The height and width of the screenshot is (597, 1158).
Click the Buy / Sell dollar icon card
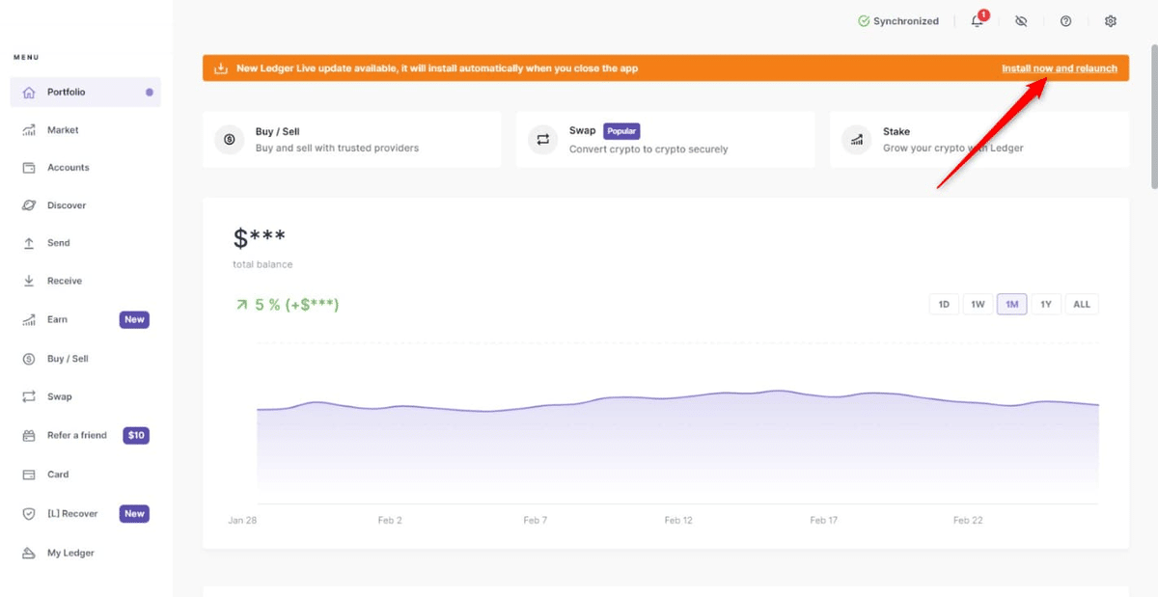[x=230, y=140]
